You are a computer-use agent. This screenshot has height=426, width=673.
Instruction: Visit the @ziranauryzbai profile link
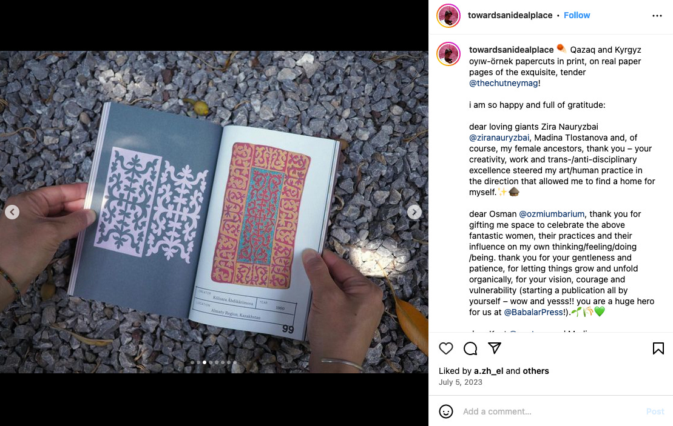point(499,138)
